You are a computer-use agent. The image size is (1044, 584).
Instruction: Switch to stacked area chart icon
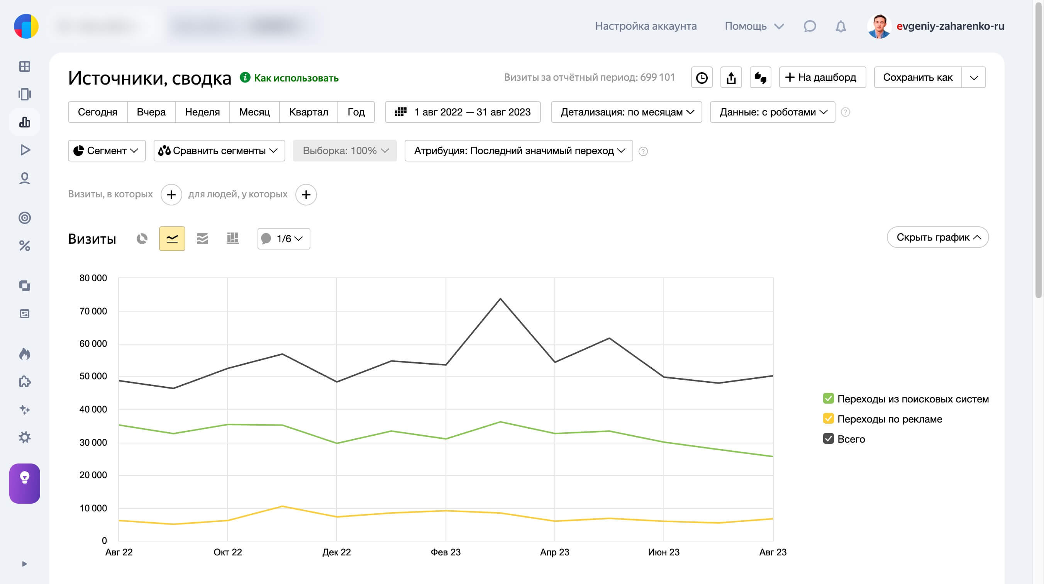pyautogui.click(x=202, y=238)
